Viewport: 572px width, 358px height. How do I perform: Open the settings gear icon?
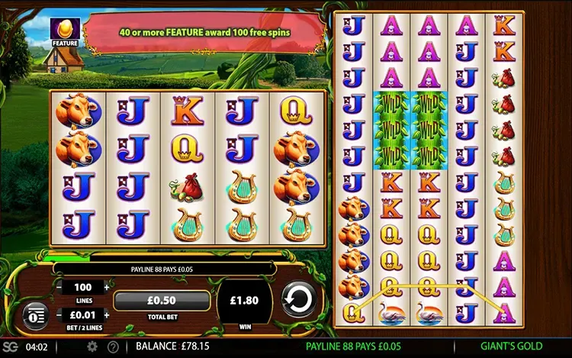92,347
